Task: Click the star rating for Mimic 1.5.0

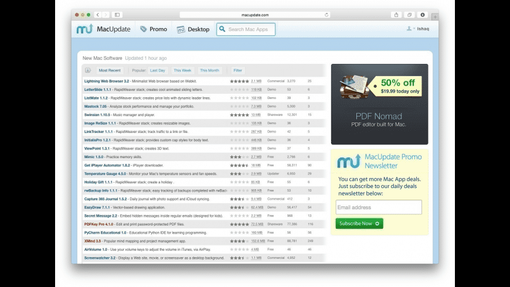Action: [x=239, y=157]
